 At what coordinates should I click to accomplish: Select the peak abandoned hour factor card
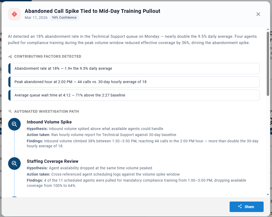pyautogui.click(x=134, y=82)
